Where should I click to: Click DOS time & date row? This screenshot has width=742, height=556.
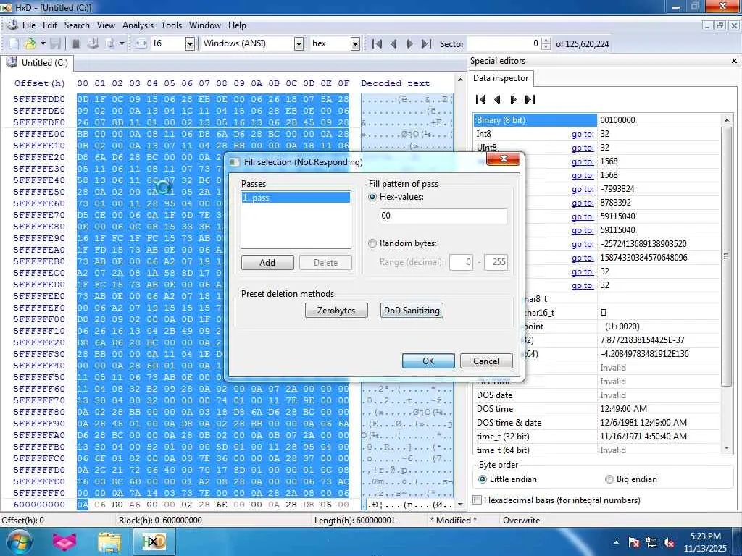point(596,423)
